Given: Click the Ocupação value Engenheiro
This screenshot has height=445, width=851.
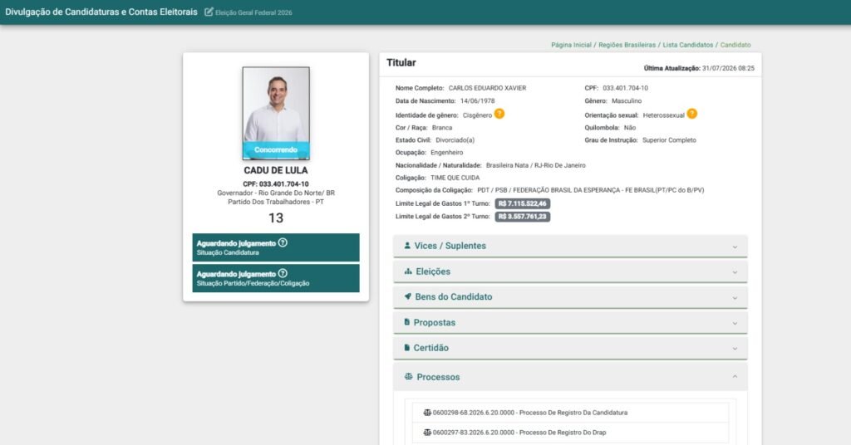Looking at the screenshot, I should (x=446, y=153).
